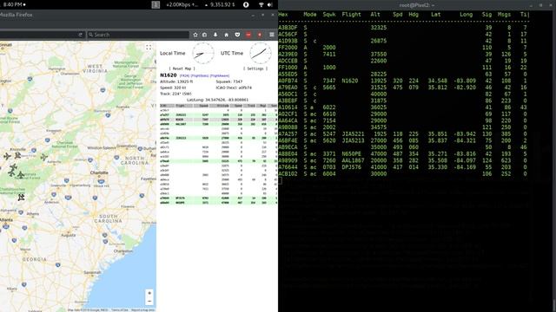Open the FlightAware link for N1620
Screen dimensions: 556x312
220,75
